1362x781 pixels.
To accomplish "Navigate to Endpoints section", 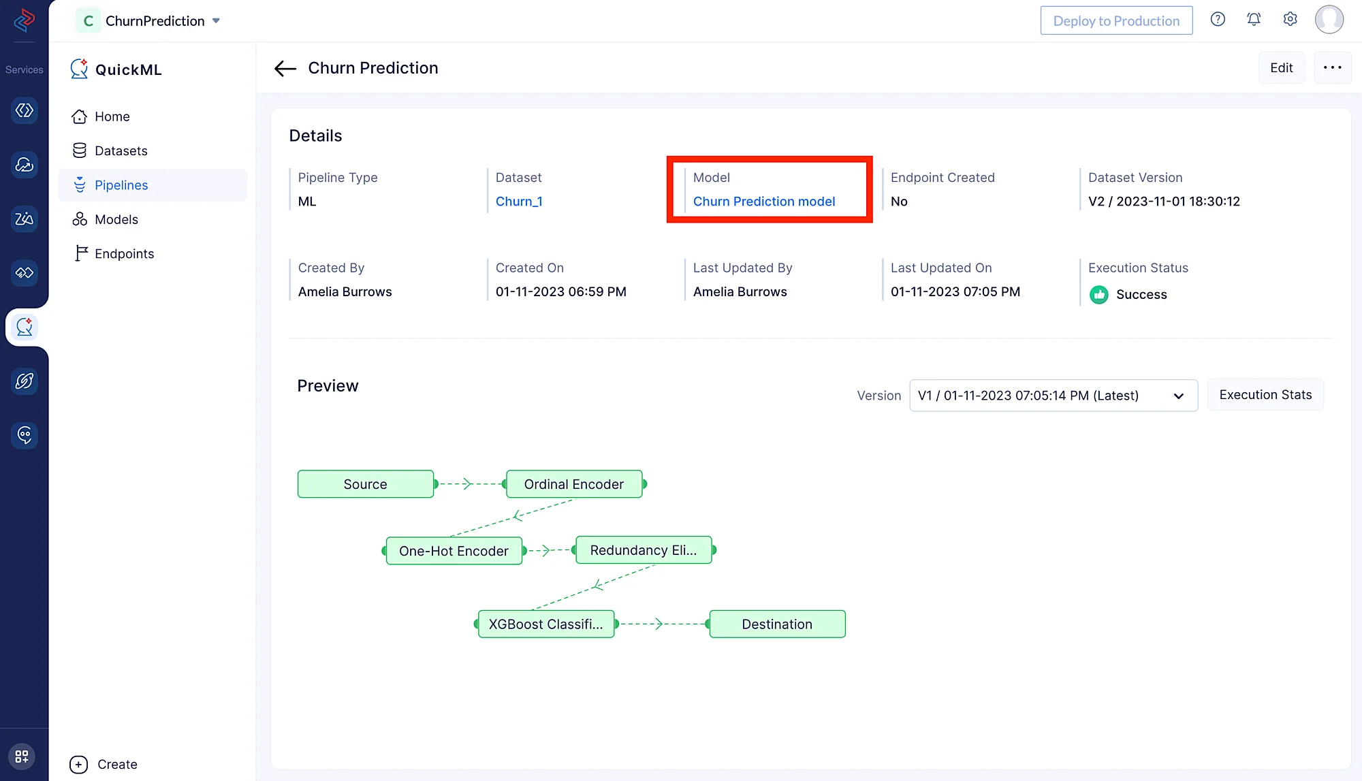I will click(x=124, y=253).
